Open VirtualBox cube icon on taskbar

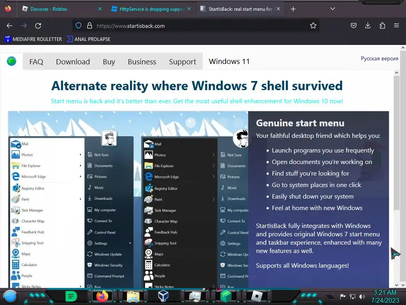point(163,296)
